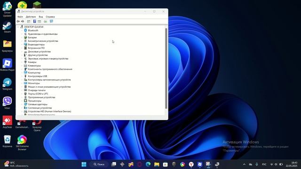
Task: Select the Браузеры folder on the desktop
Action: pyautogui.click(x=8, y=46)
